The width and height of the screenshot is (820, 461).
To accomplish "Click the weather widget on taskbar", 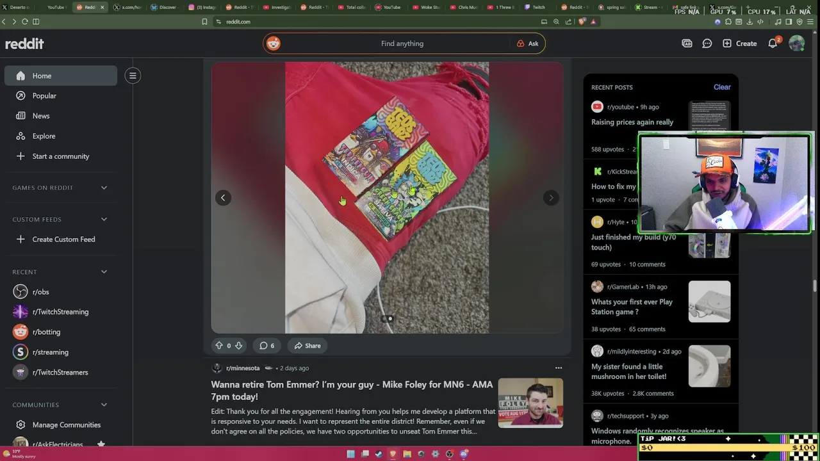I will point(19,454).
